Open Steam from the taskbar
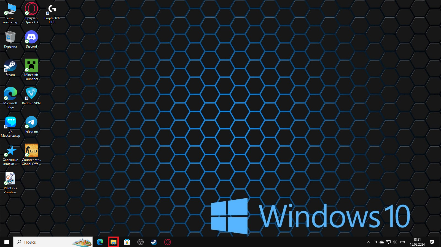 click(x=154, y=242)
